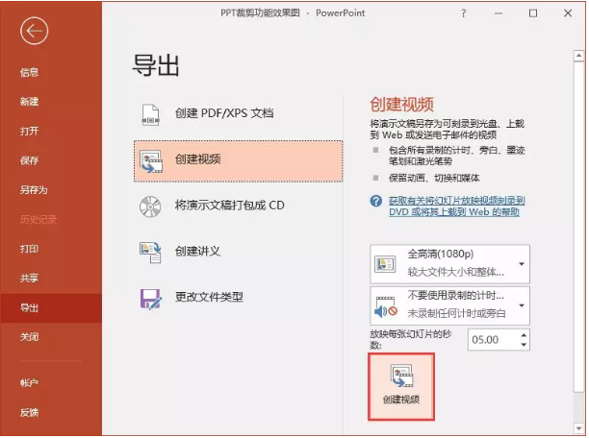Click the 未录制任何计时或旁白 subtitle text
Screen dimensions: 589x438
tap(456, 313)
